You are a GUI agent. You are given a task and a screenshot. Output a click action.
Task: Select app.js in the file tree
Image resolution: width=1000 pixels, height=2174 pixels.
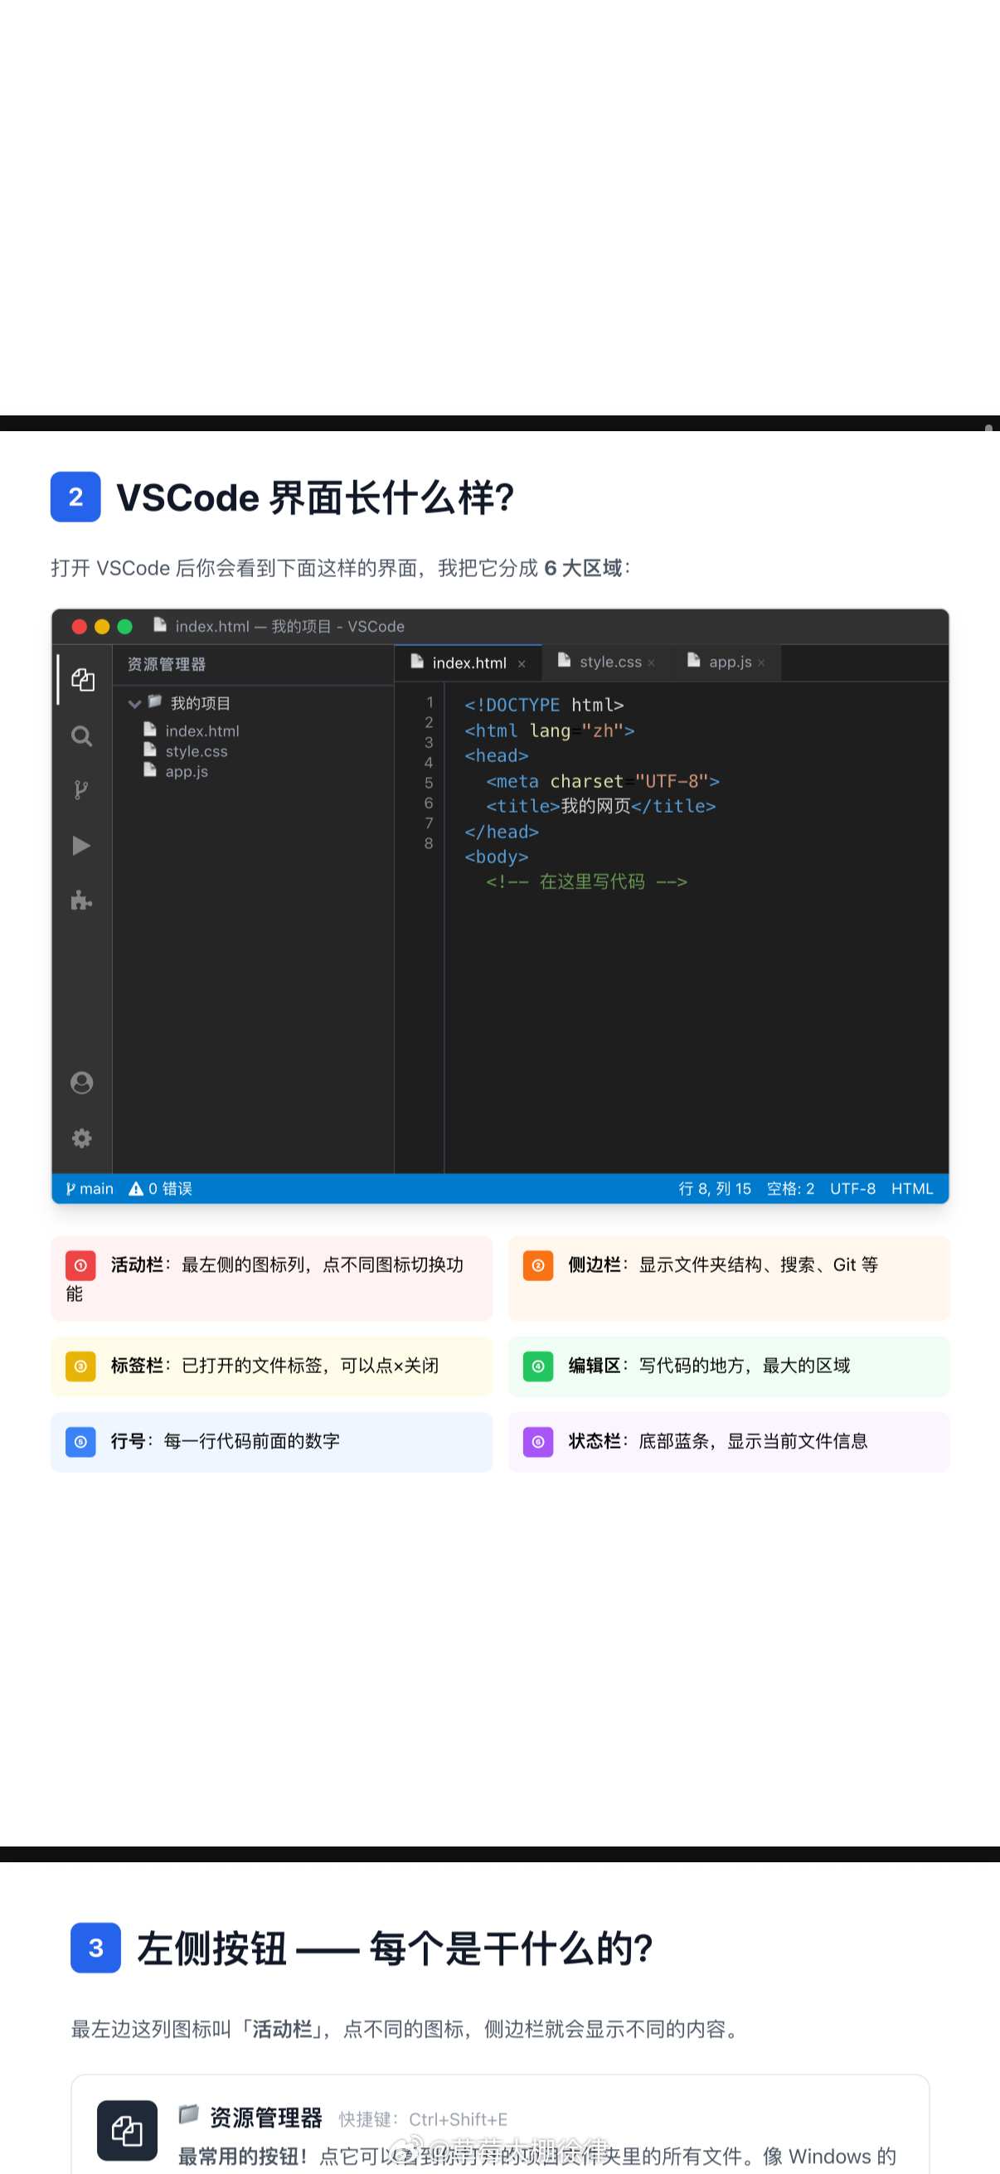click(x=177, y=771)
